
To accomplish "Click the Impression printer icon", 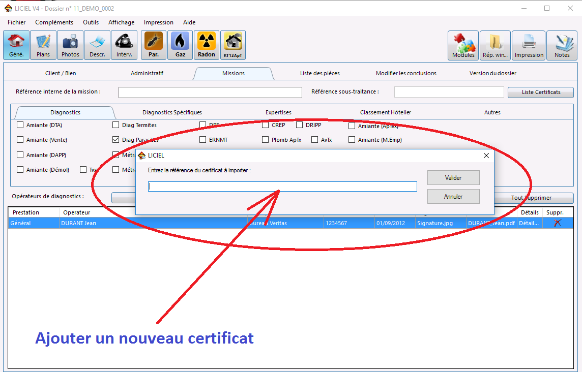I will click(x=529, y=46).
